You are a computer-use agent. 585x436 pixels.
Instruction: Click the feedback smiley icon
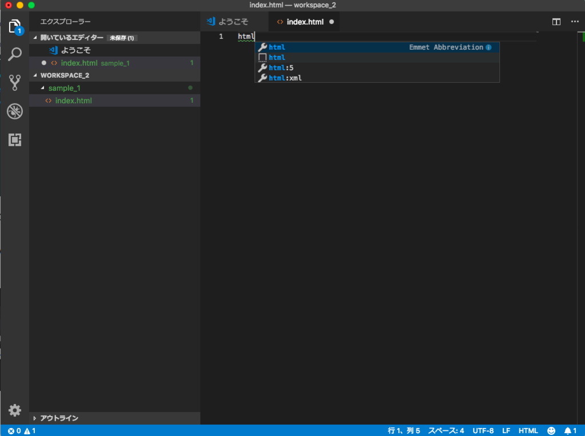point(551,431)
